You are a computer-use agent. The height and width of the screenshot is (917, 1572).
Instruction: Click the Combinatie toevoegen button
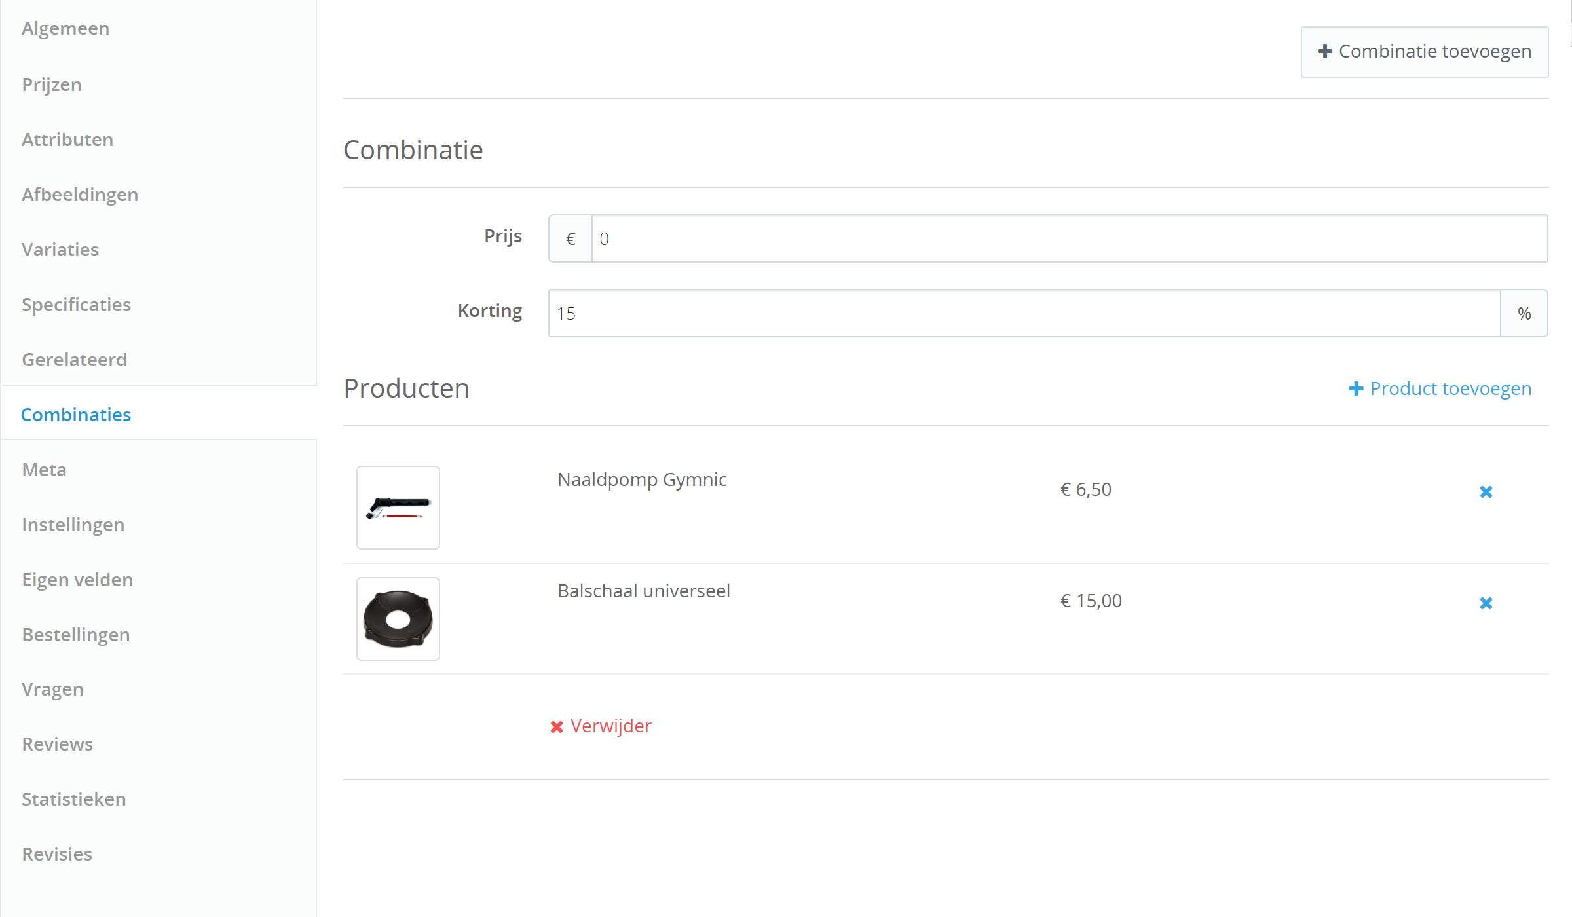1425,52
